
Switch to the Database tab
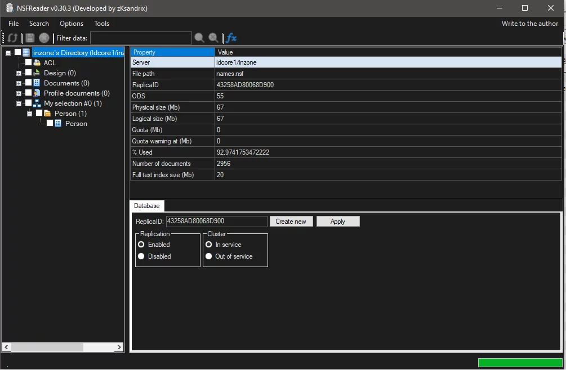click(x=147, y=206)
